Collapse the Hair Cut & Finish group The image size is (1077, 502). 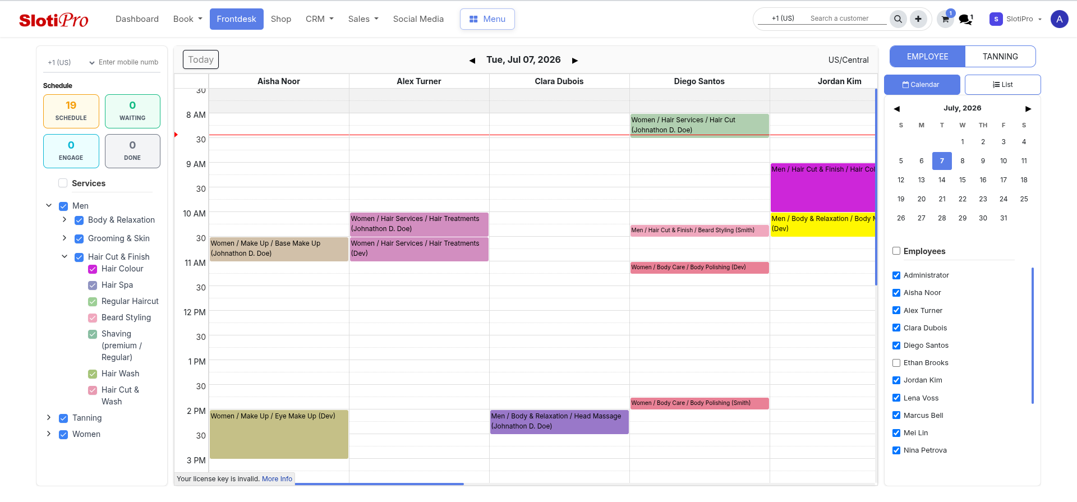(65, 257)
